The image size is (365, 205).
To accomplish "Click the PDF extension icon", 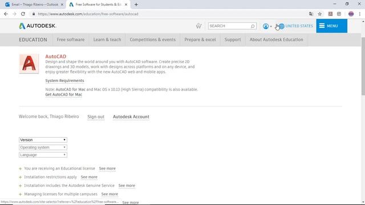I will [330, 14].
